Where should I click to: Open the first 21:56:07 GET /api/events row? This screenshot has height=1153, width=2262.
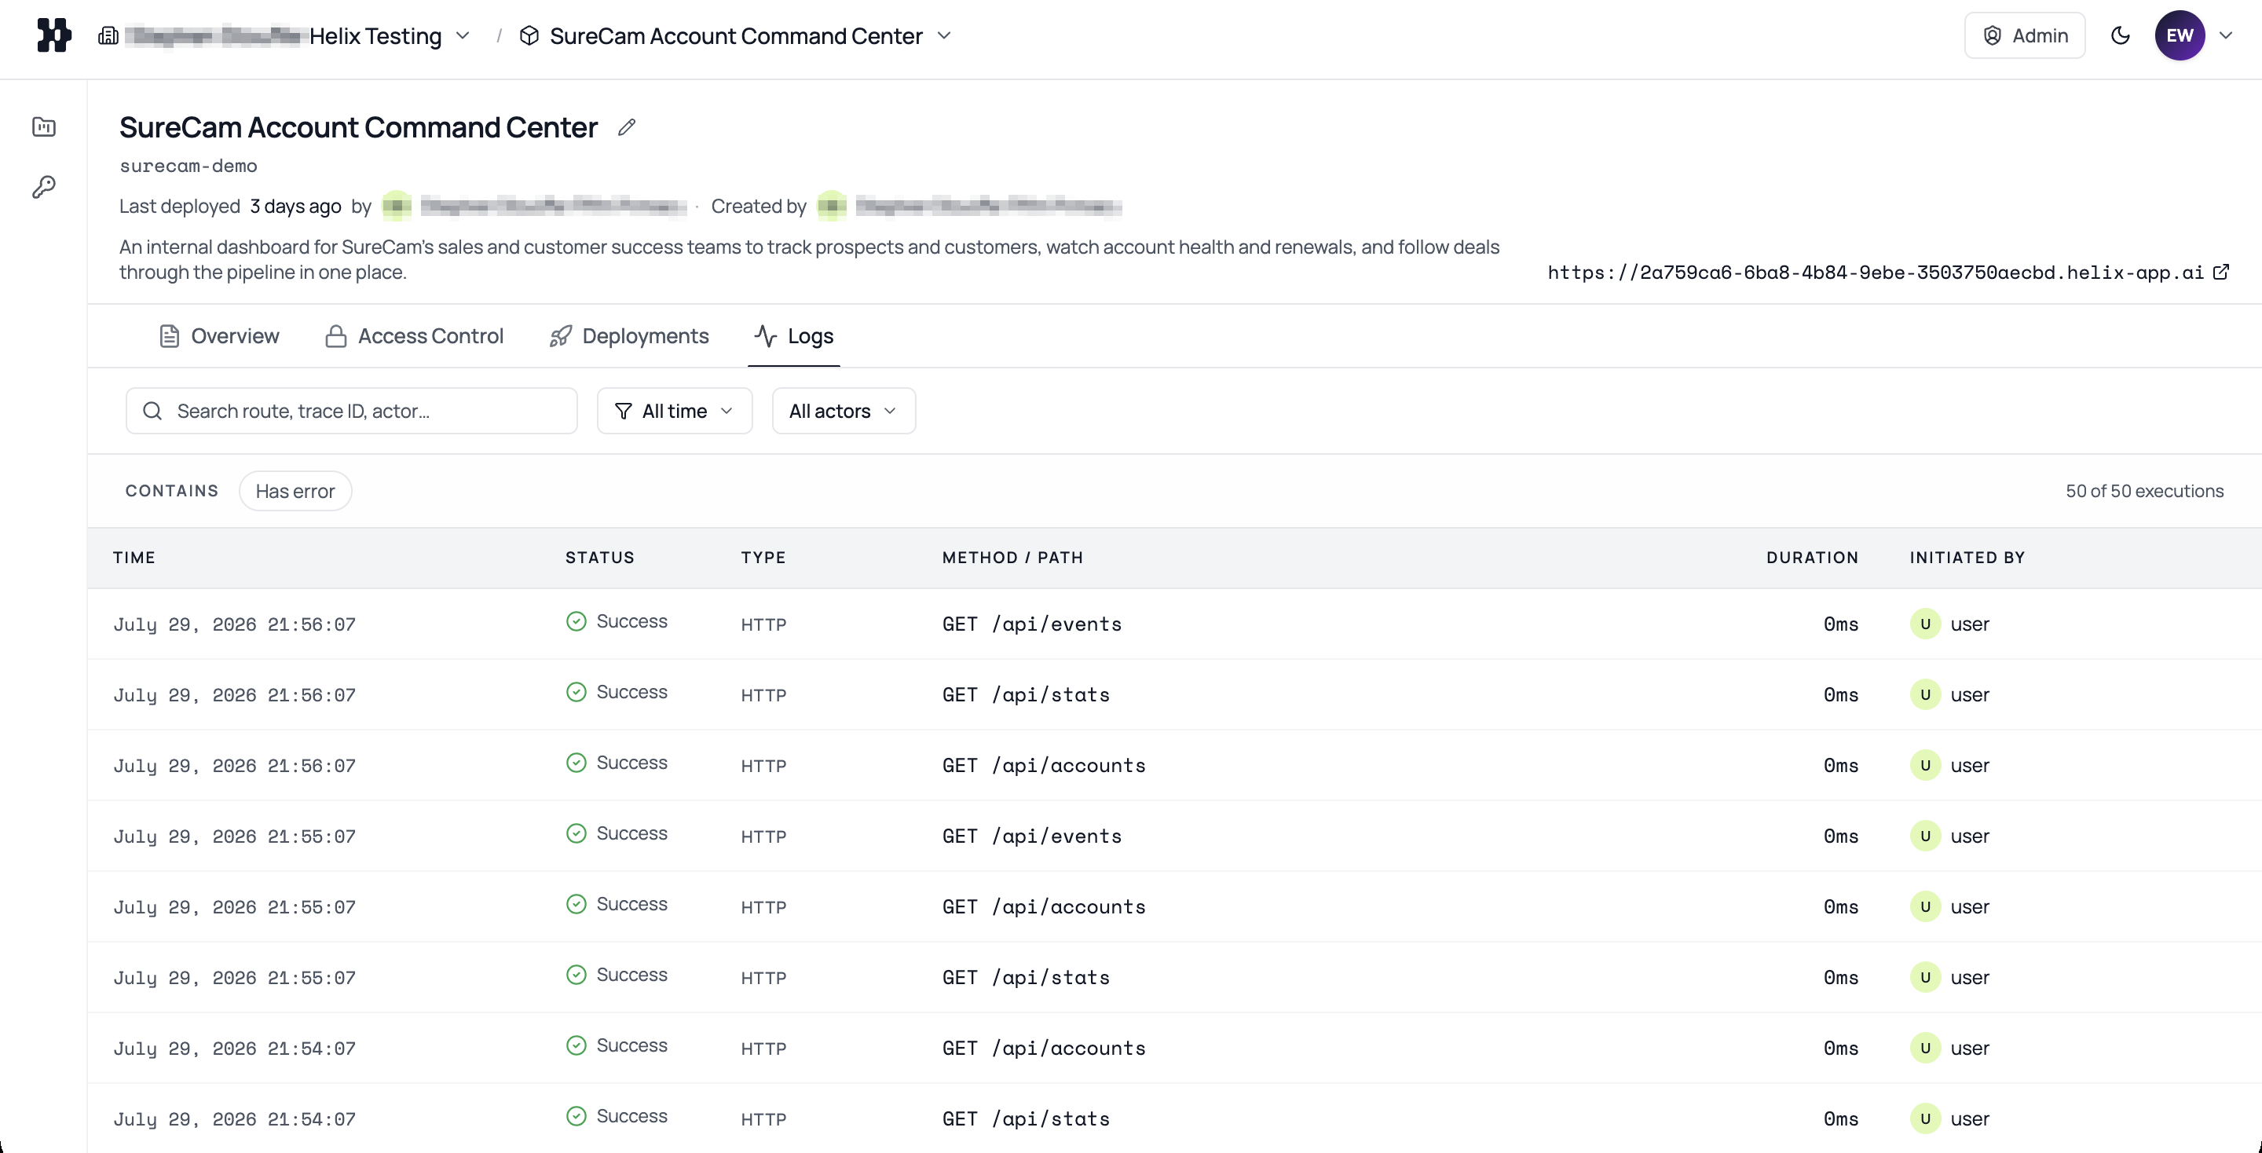[x=1174, y=624]
